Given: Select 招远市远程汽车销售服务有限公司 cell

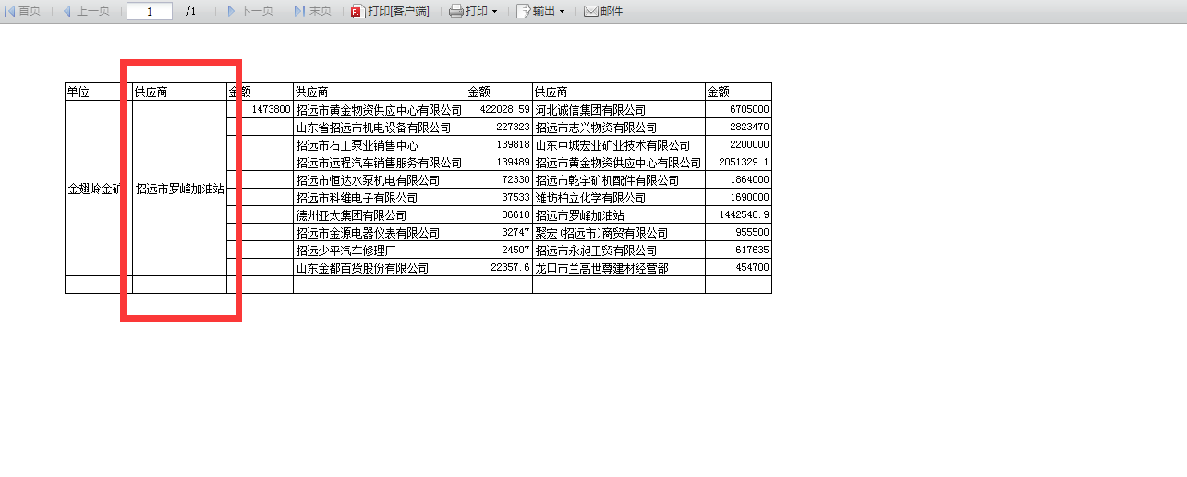Looking at the screenshot, I should click(x=380, y=162).
